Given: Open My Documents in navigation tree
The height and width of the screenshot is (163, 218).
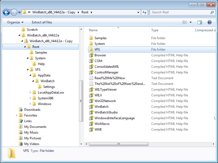Looking at the screenshot, I should [32, 127].
